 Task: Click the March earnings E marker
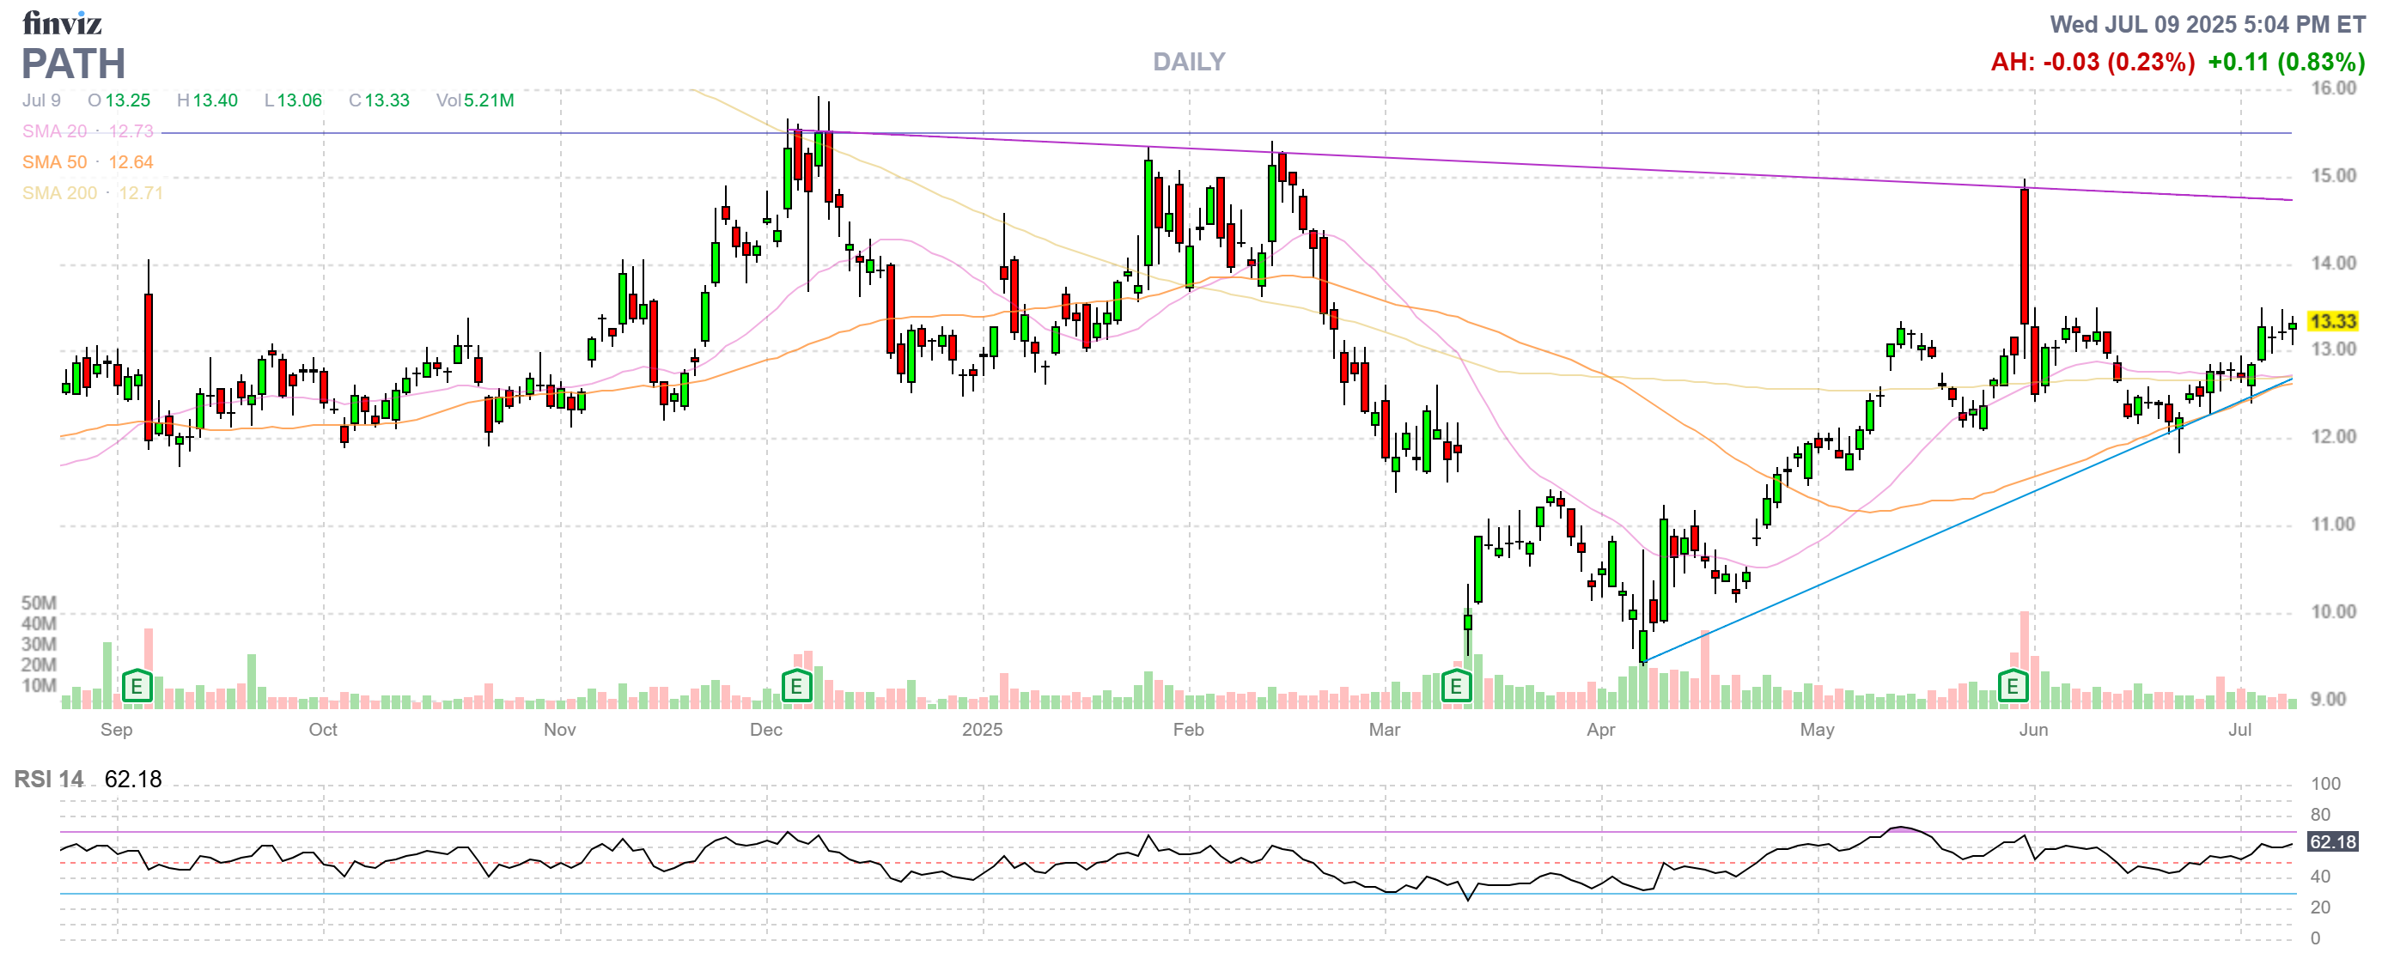pos(1455,686)
